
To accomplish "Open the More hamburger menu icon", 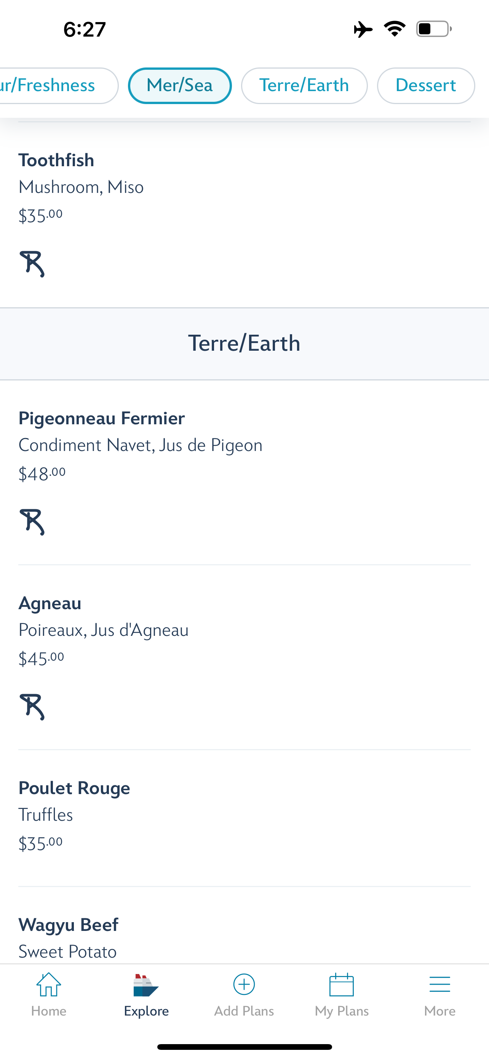I will [439, 984].
